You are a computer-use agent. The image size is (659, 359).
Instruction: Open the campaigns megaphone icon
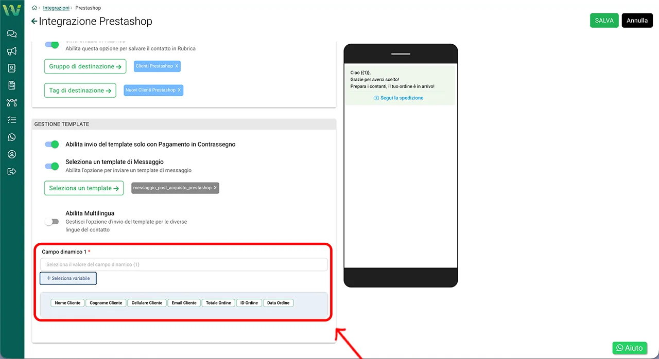point(12,51)
